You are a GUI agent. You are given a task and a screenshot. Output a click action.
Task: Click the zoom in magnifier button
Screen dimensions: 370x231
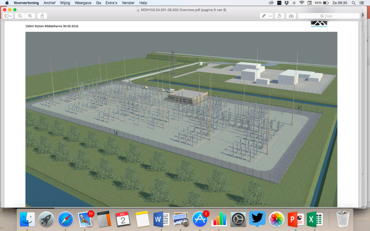30,16
